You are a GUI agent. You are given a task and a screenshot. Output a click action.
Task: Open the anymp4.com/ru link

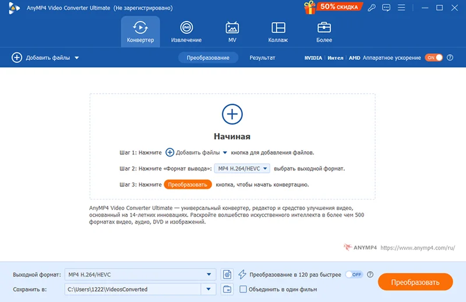[x=418, y=248]
